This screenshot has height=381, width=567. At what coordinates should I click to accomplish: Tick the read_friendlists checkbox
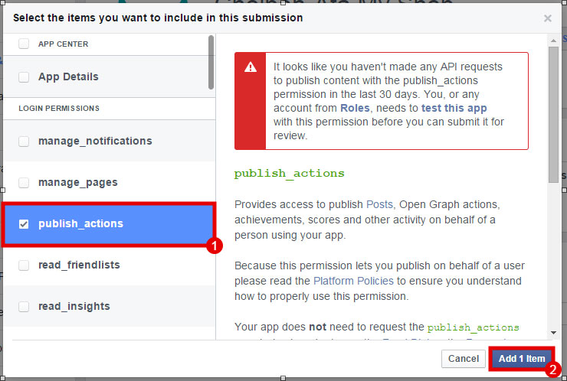[x=24, y=265]
